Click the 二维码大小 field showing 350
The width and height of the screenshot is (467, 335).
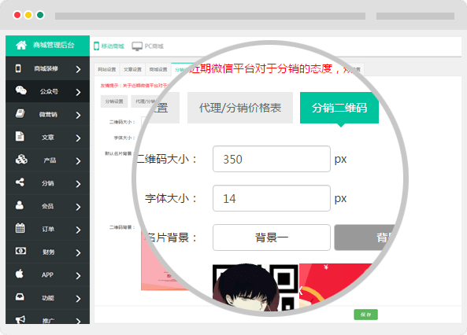point(272,159)
